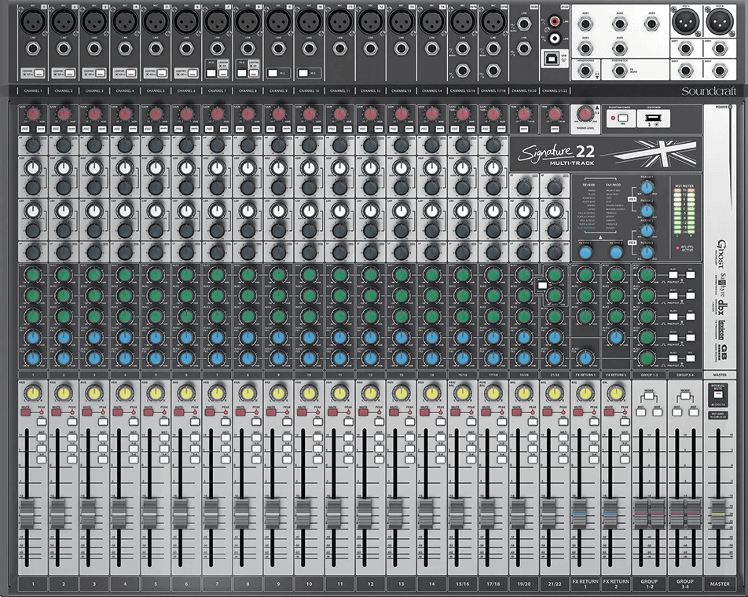
Task: Click the upper blue aux knob on channel 14
Action: pos(431,337)
